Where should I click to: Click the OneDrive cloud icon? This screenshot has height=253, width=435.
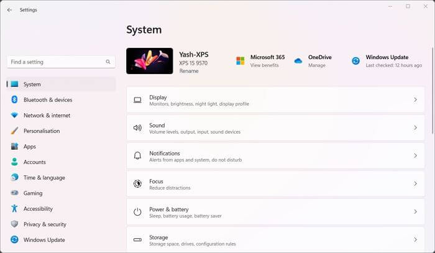click(x=298, y=61)
